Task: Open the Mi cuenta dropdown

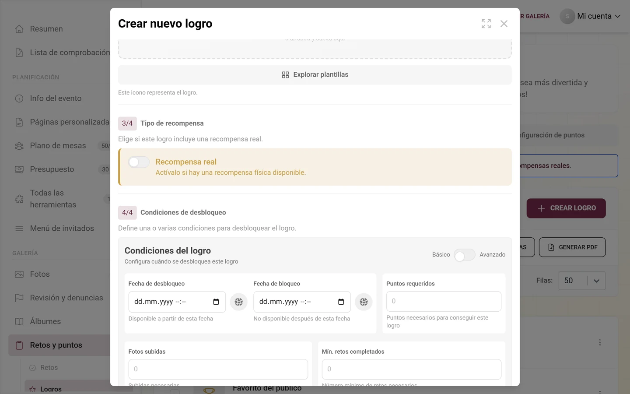Action: pyautogui.click(x=591, y=16)
